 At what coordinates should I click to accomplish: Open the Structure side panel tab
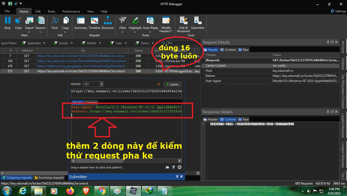343,47
